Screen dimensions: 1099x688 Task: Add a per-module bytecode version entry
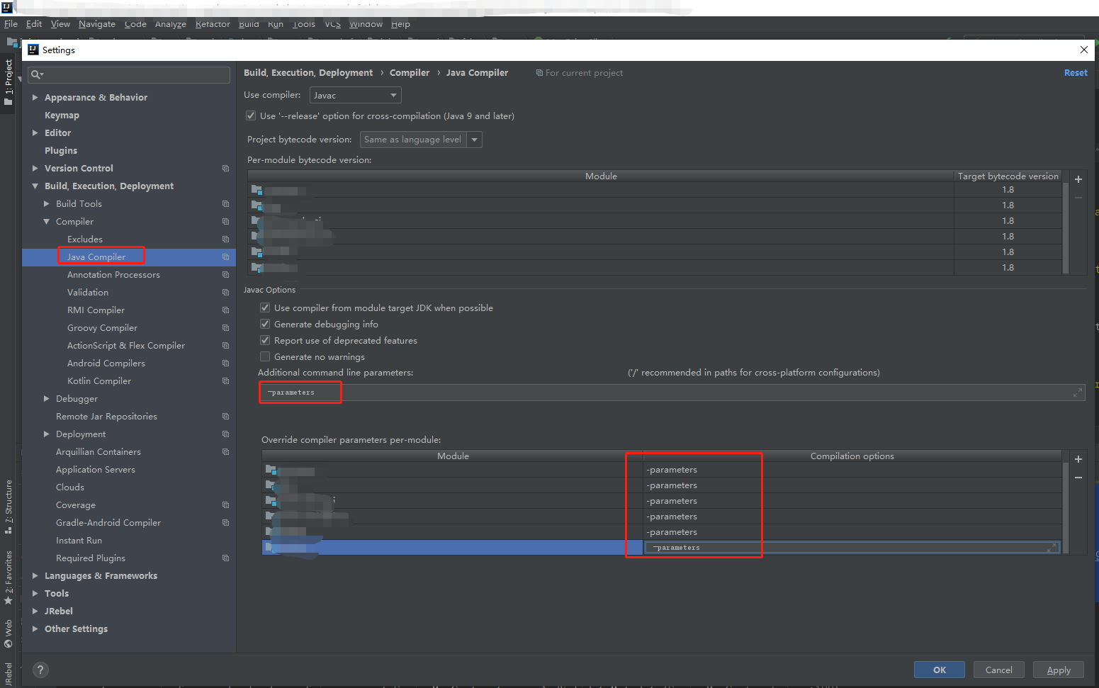[1078, 179]
